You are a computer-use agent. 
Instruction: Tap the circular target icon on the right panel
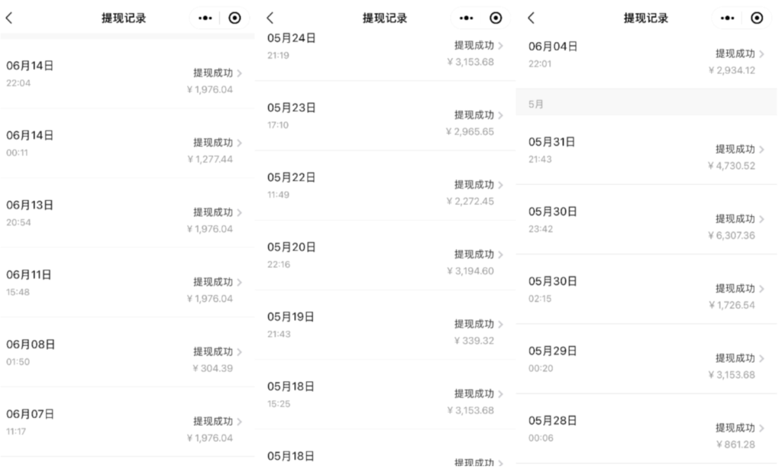[757, 18]
